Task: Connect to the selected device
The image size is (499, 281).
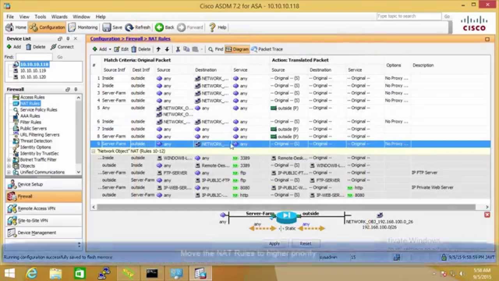Action: click(x=62, y=47)
